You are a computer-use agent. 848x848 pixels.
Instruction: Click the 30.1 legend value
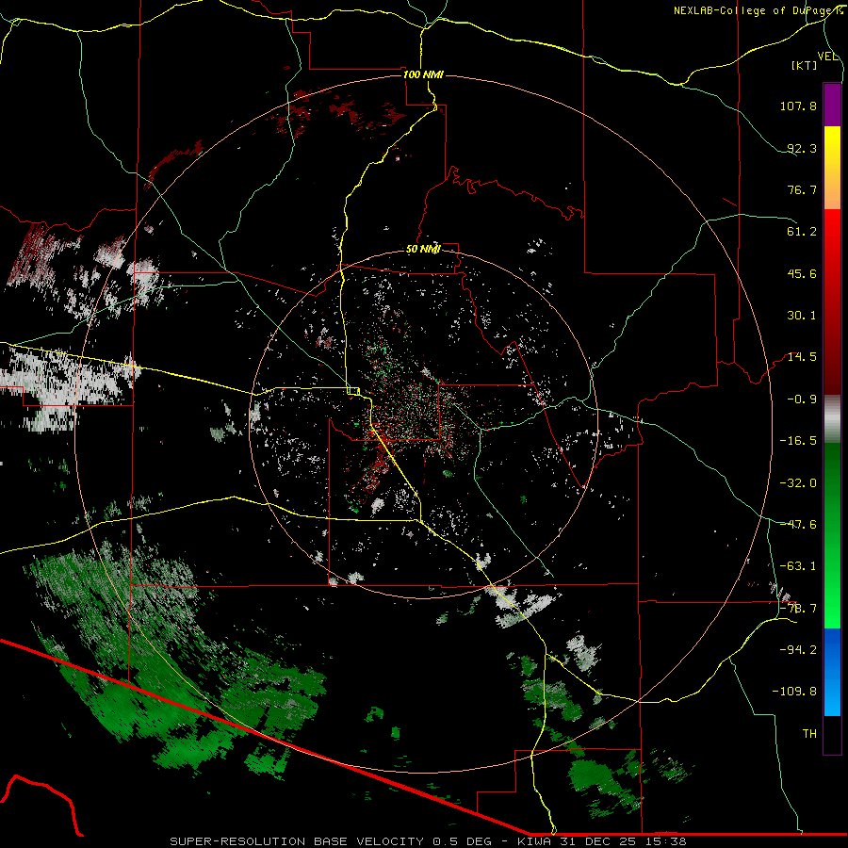click(x=802, y=316)
